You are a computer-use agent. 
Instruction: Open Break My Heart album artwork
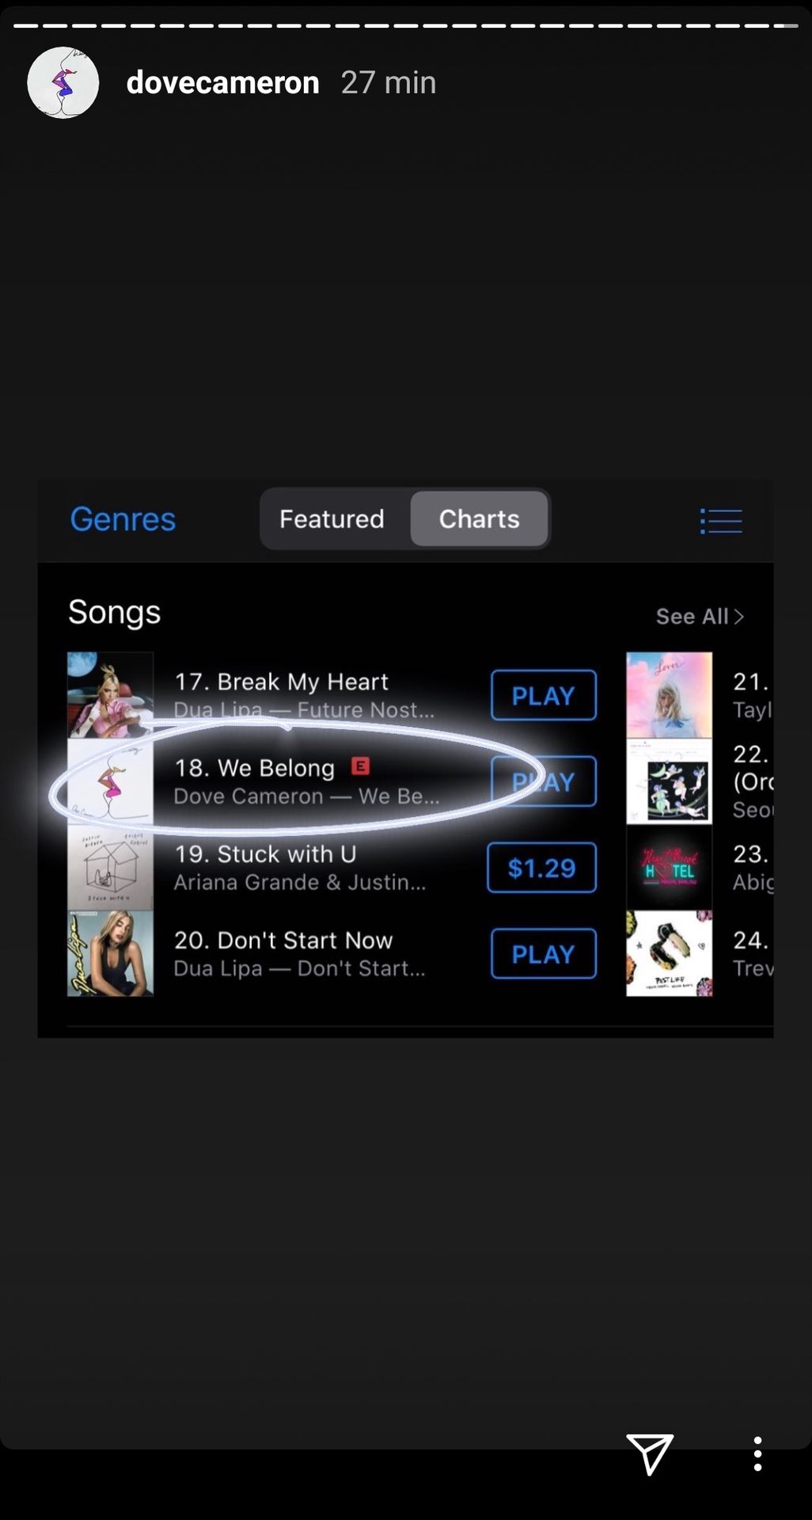(110, 695)
